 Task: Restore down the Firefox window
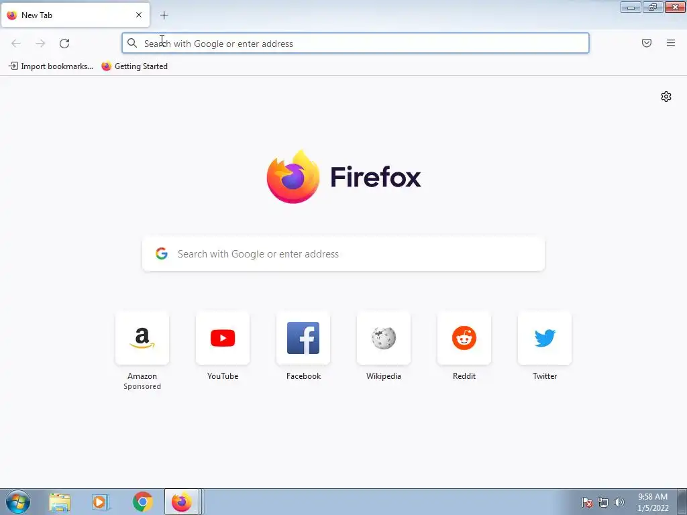[x=653, y=7]
